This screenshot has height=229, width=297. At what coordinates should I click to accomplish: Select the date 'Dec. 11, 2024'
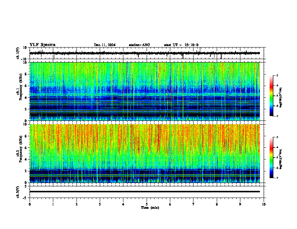tap(105, 45)
